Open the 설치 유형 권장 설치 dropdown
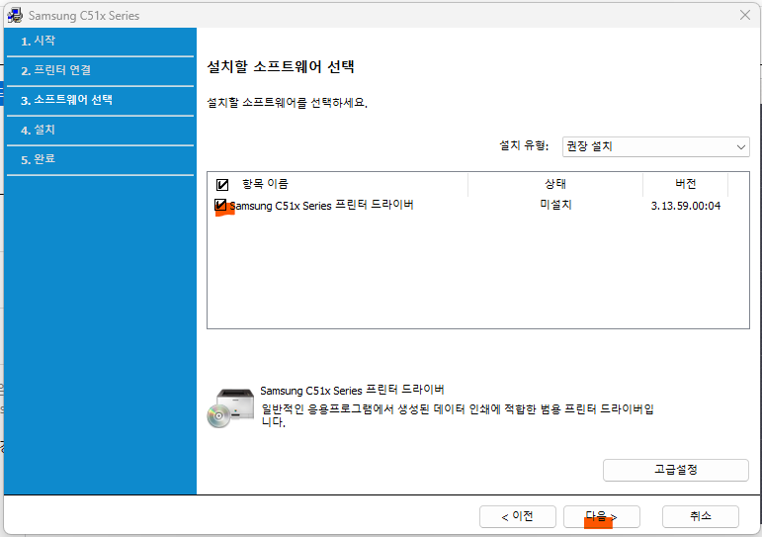 [655, 146]
